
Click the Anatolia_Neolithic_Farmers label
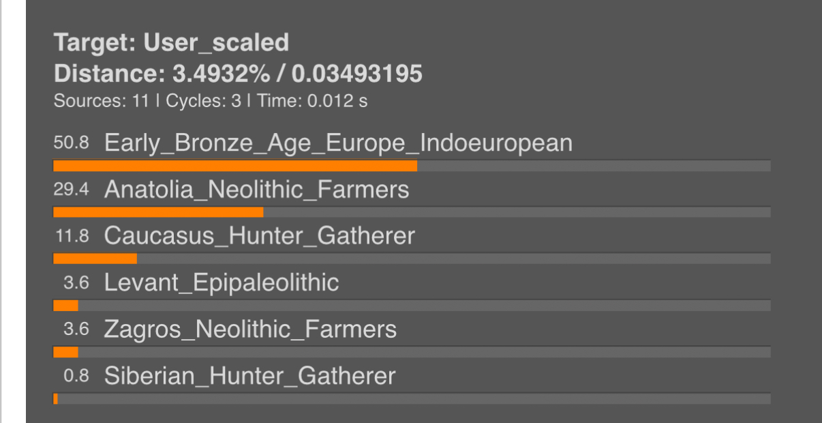tap(256, 190)
